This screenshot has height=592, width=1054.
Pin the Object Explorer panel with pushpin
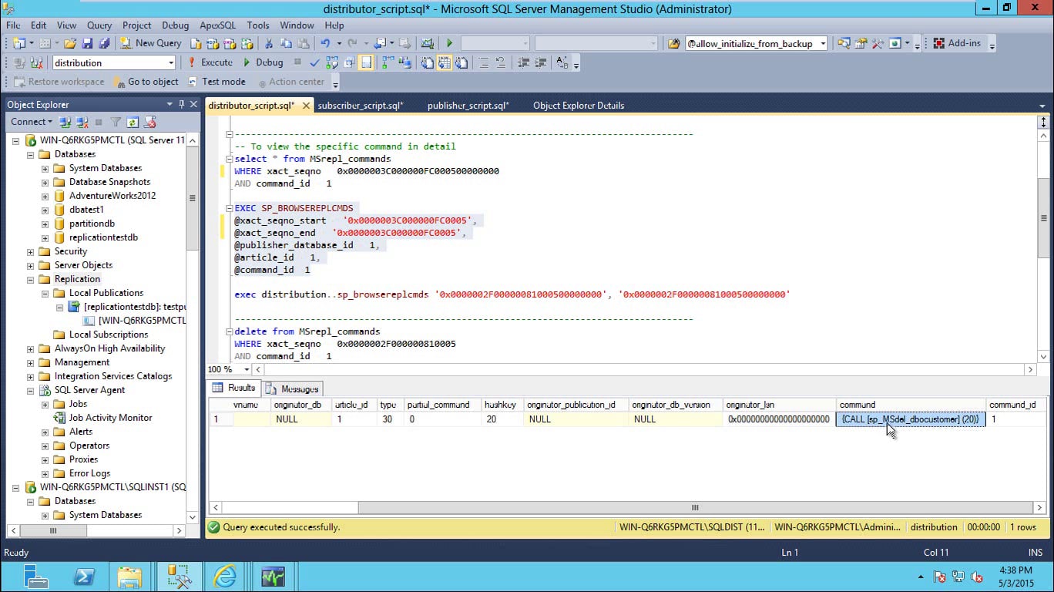pyautogui.click(x=182, y=104)
